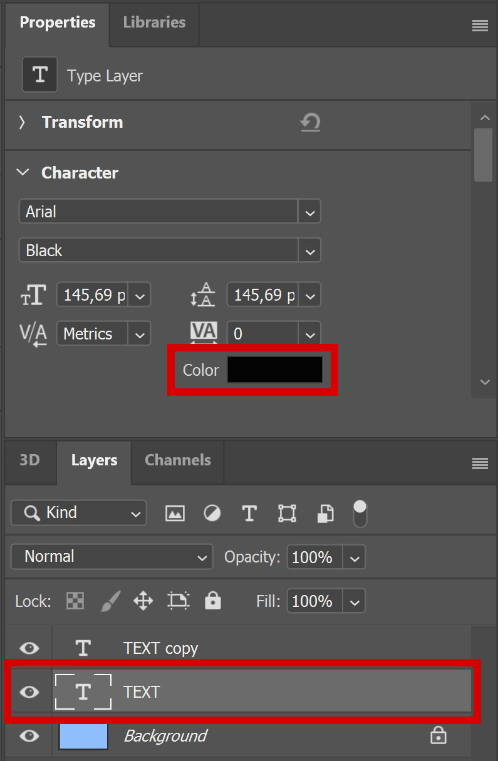Switch to the Properties tab
Image resolution: width=498 pixels, height=761 pixels.
tap(58, 23)
